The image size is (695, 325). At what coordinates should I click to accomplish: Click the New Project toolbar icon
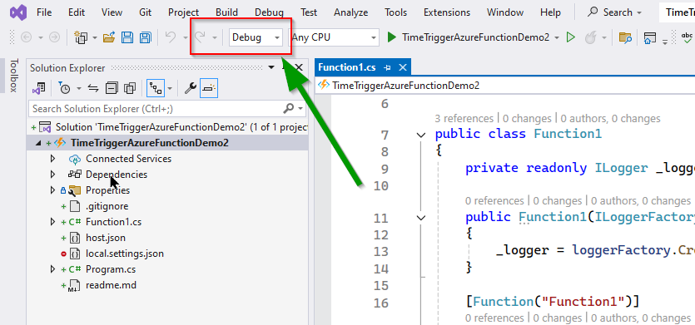(81, 37)
